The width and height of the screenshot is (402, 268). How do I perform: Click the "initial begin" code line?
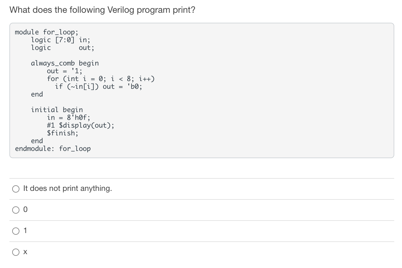click(57, 110)
